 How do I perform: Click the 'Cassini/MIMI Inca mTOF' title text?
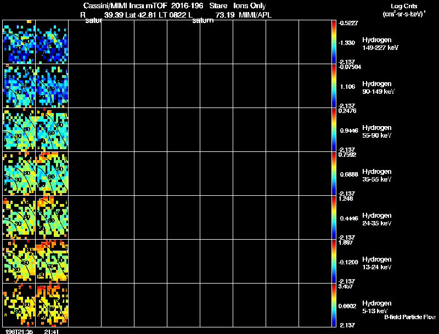click(125, 5)
